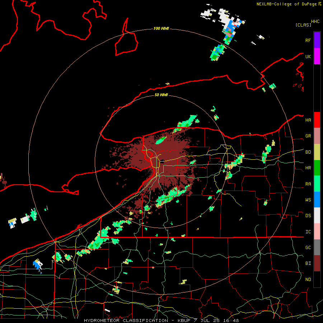Viewport: 323px width, 323px height.
Task: Click the 'GR' legend label text
Action: (x=308, y=136)
